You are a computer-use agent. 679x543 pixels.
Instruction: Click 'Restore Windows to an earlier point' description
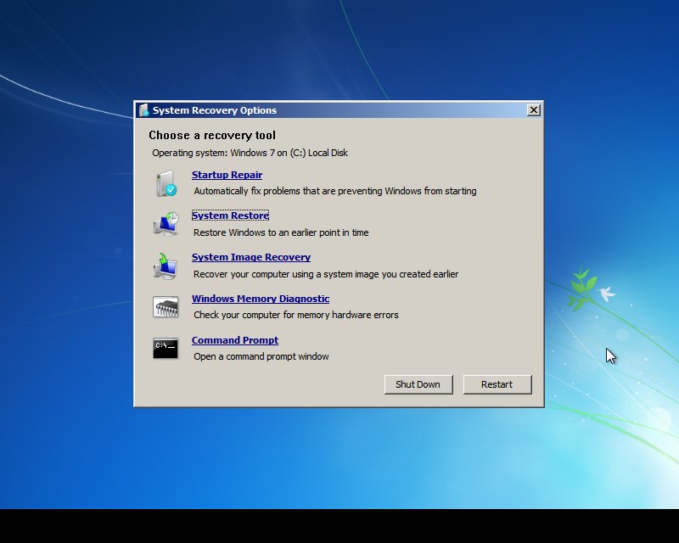(x=281, y=232)
